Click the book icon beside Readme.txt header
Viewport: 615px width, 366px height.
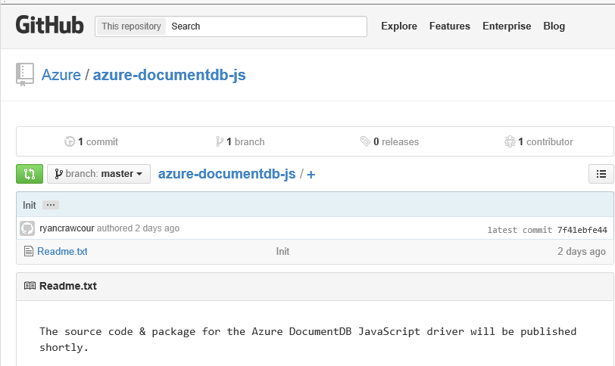coord(30,286)
